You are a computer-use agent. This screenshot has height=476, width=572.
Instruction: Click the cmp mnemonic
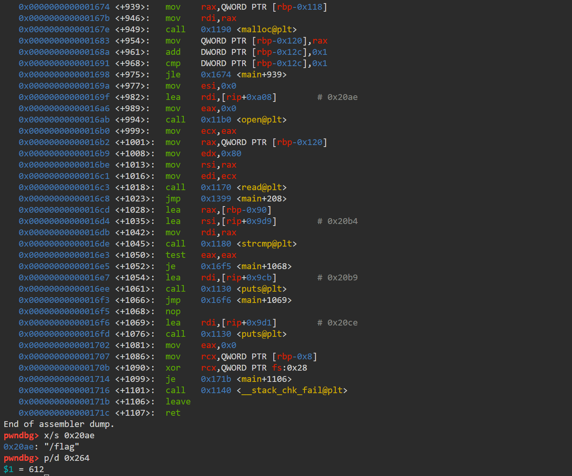click(173, 63)
